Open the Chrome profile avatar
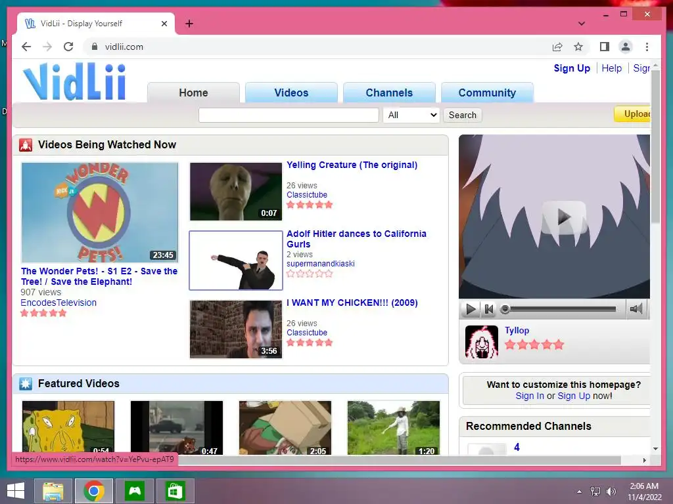This screenshot has width=673, height=504. click(626, 47)
